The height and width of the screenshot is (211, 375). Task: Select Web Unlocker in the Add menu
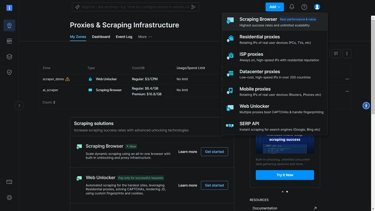(x=275, y=109)
